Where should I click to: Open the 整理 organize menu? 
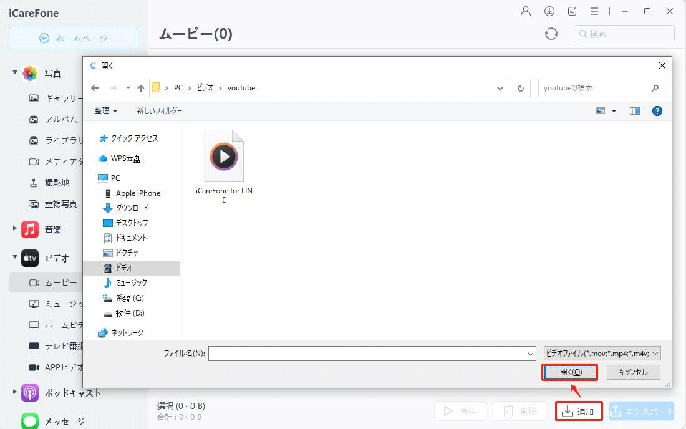tap(105, 111)
